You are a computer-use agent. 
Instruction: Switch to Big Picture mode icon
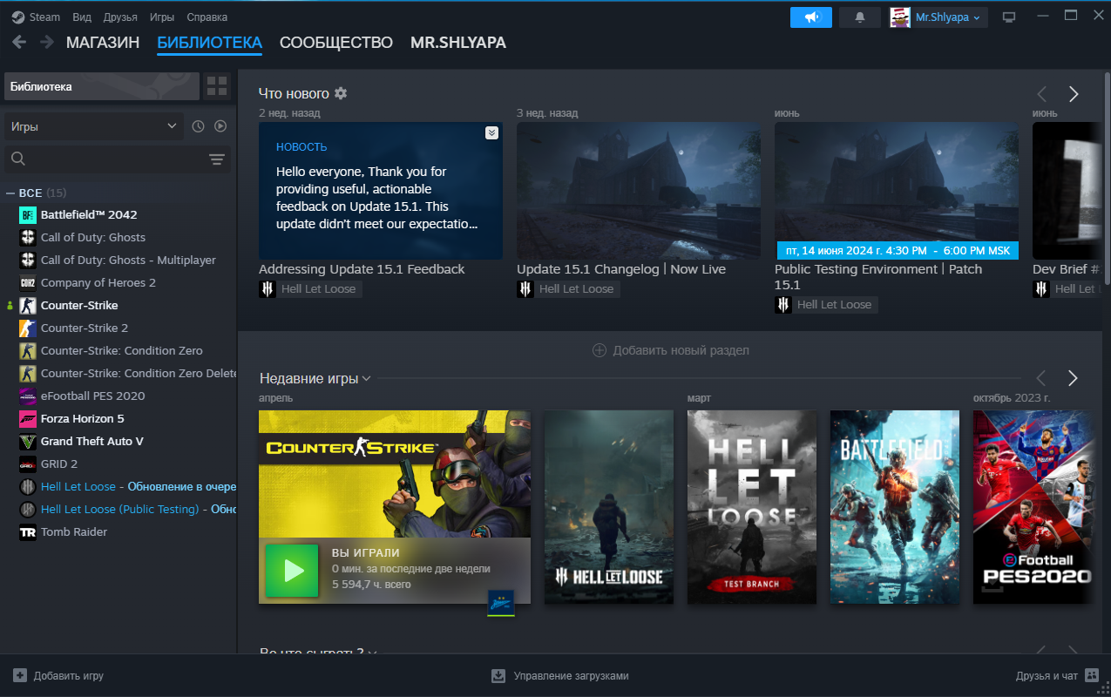click(1010, 17)
